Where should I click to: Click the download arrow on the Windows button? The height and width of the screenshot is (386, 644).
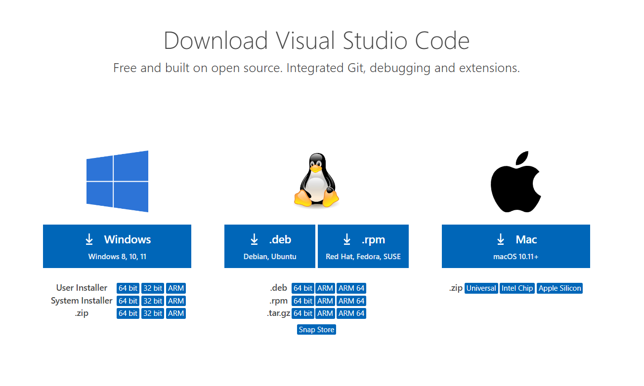[89, 239]
